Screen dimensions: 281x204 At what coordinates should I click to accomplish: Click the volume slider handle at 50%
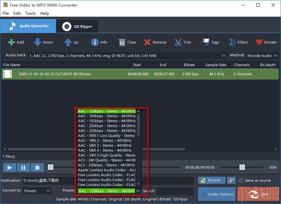pos(242,167)
